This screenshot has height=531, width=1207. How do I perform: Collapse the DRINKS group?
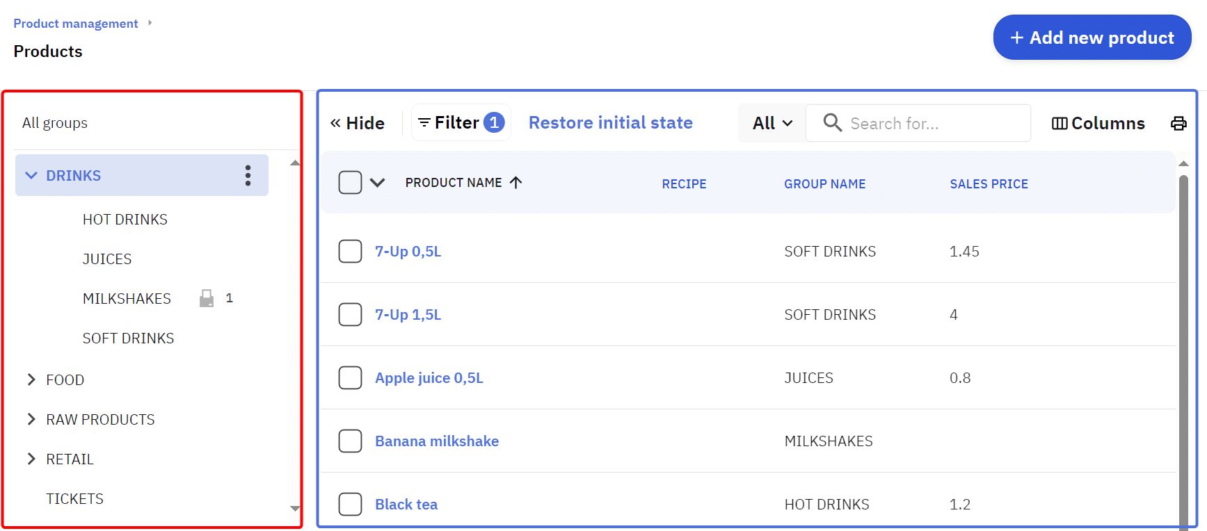point(31,176)
